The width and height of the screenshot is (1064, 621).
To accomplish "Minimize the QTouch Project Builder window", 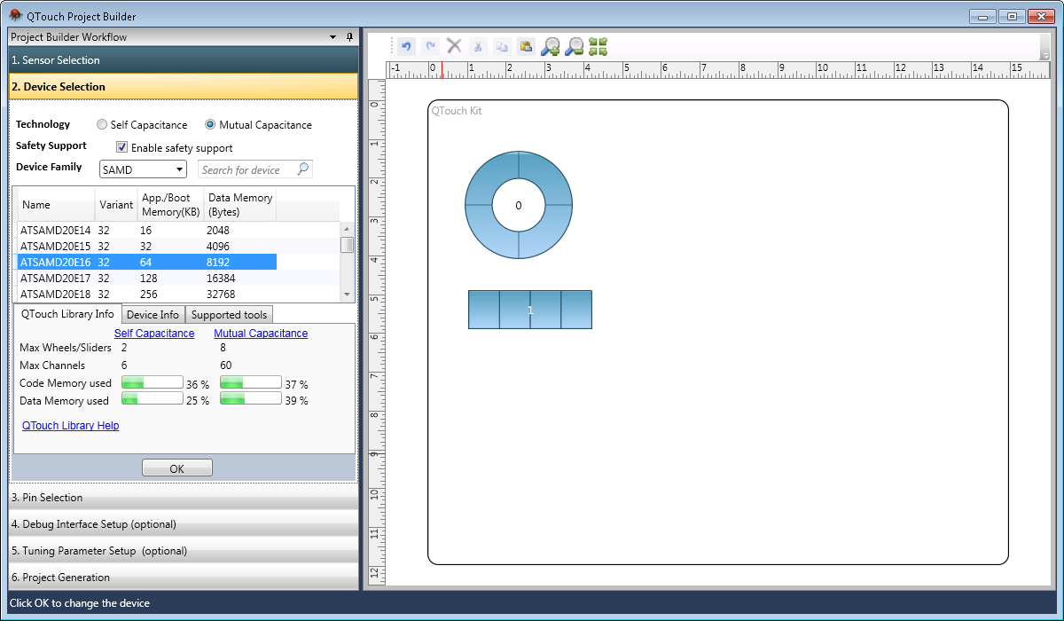I will click(982, 16).
